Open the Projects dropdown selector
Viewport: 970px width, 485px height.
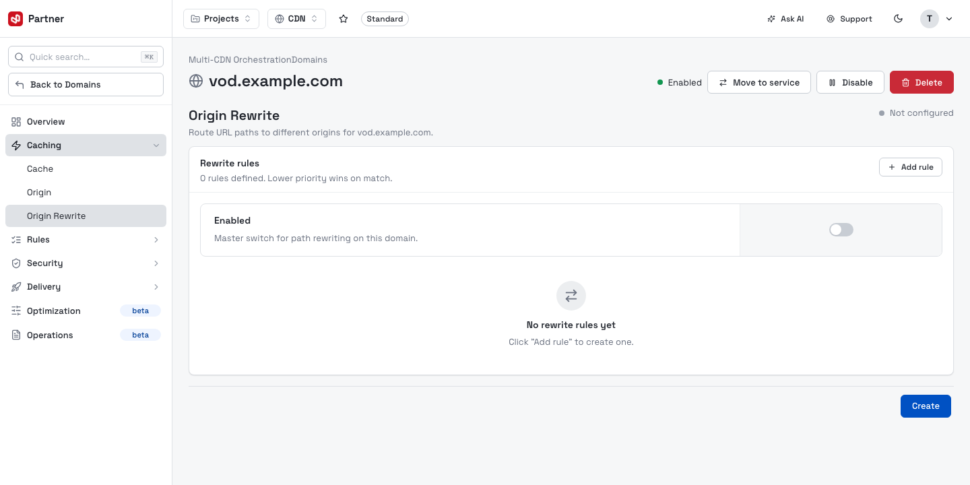221,19
